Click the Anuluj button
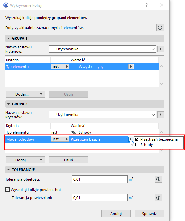 coord(116,214)
